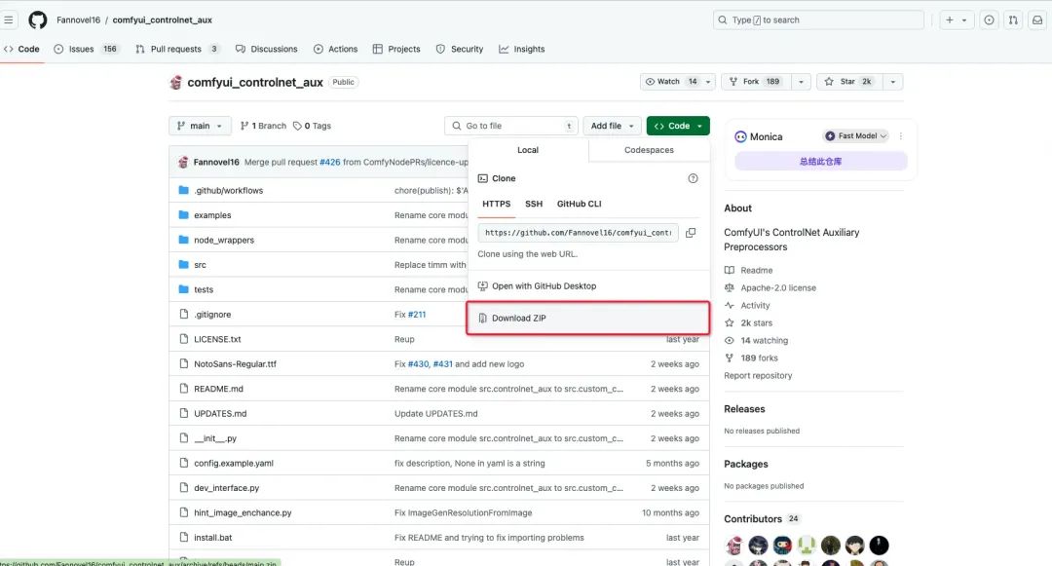Screen dimensions: 1052x566
Task: Open Monica Fast Model selector
Action: (x=855, y=136)
